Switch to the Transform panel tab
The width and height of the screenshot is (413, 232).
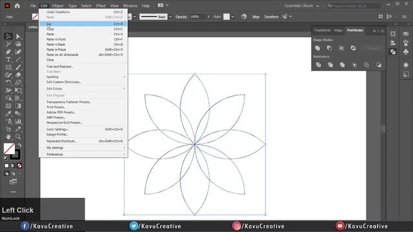[x=322, y=30]
